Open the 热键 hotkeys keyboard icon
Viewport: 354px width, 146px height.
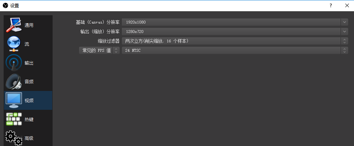point(13,119)
